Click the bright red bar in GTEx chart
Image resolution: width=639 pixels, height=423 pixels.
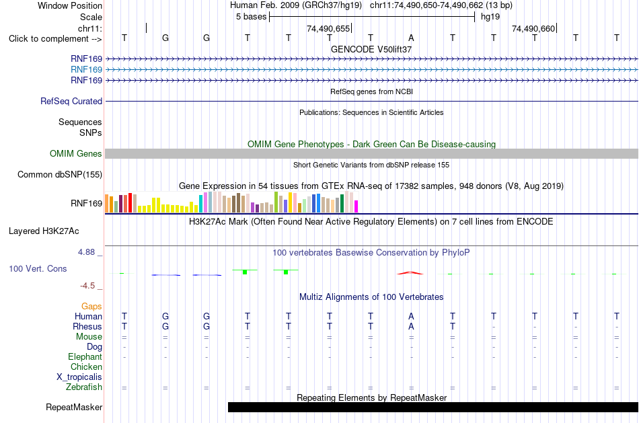tap(130, 202)
